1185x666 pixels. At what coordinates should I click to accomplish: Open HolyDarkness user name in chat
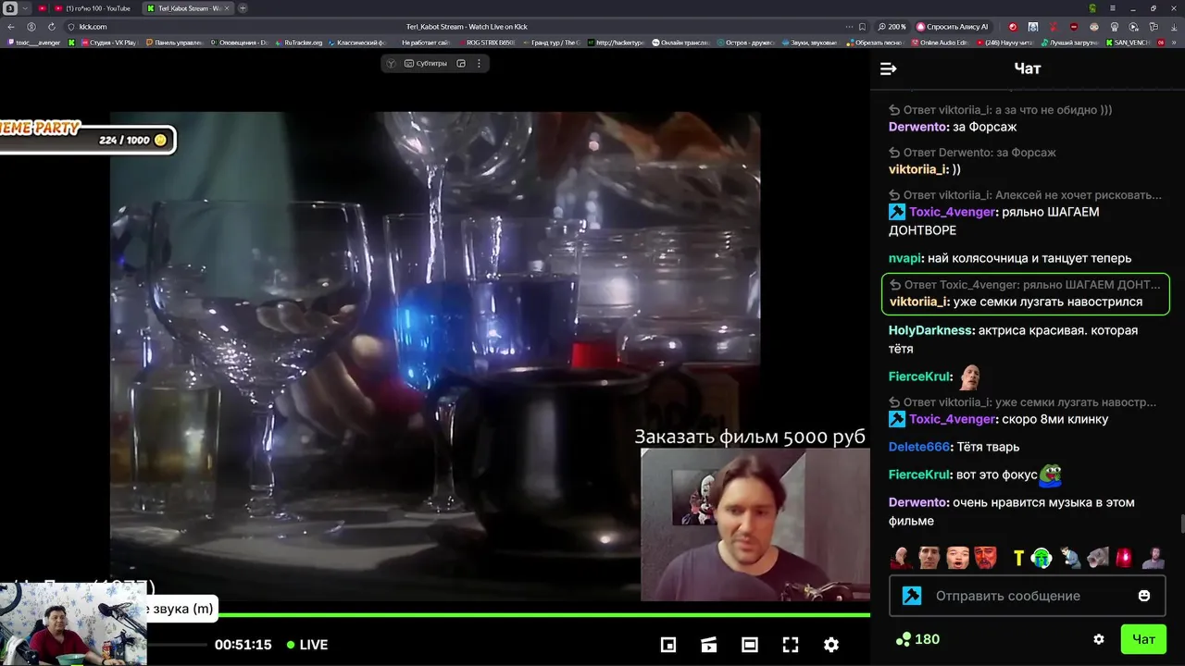click(x=931, y=330)
